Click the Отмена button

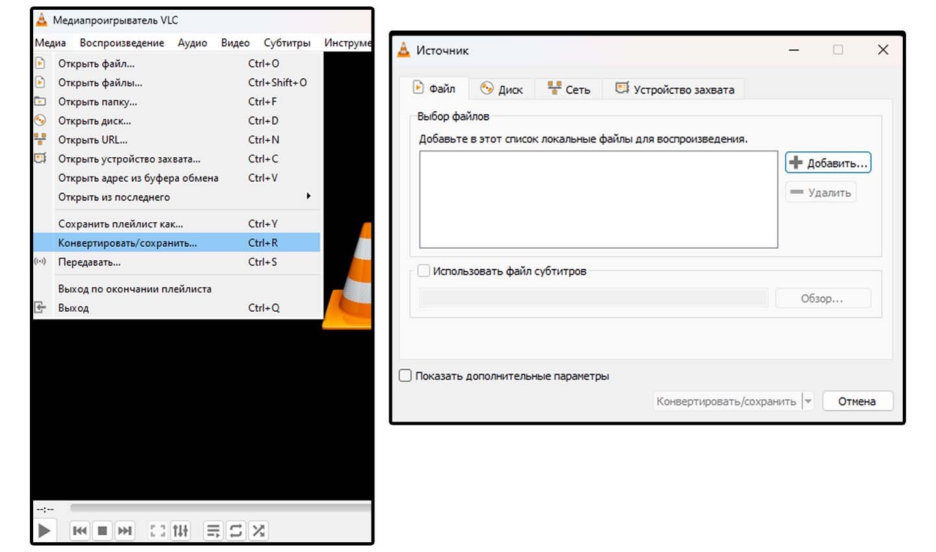point(857,401)
